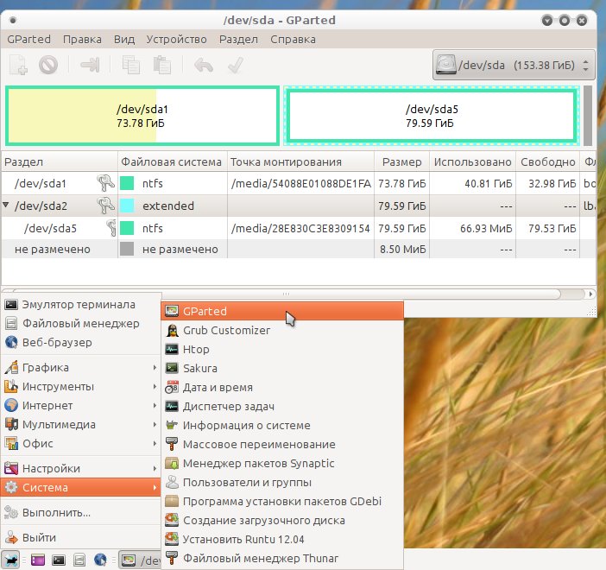Screen dimensions: 606x570
Task: Open the /dev/sda device selector dropdown
Action: pos(514,65)
